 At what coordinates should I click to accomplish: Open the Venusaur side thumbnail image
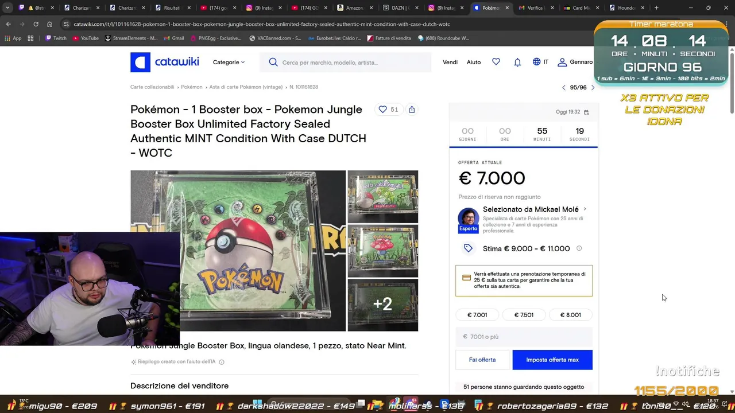(382, 251)
